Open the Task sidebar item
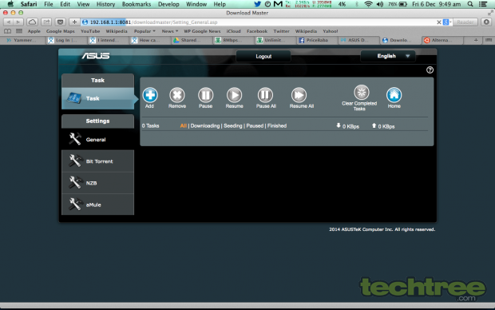 (x=97, y=98)
